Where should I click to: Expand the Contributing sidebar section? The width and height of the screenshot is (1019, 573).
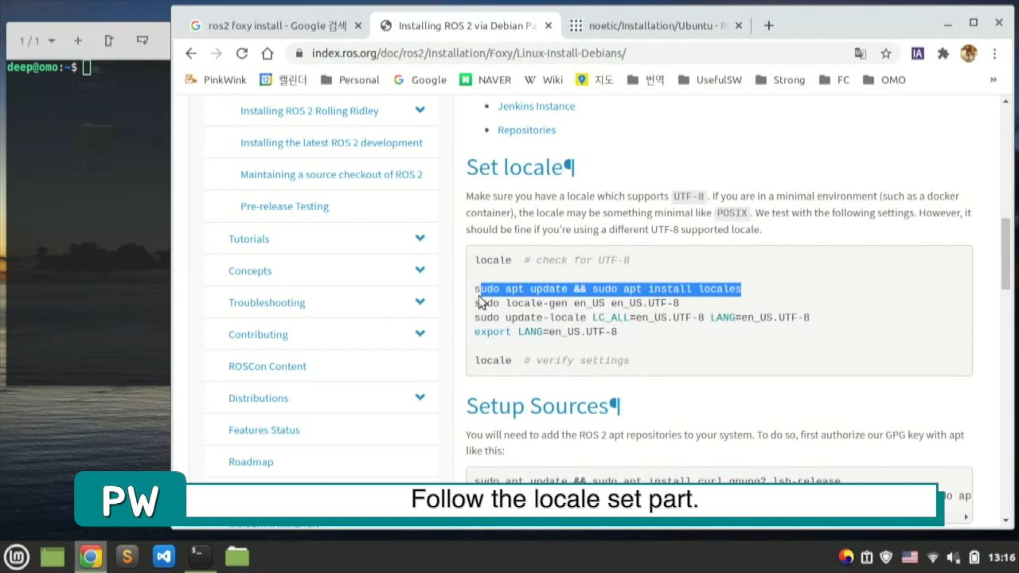coord(420,333)
